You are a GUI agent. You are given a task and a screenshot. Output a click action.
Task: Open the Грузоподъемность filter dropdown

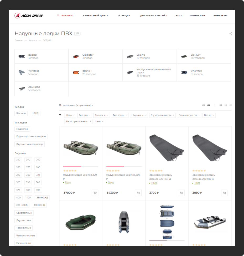(x=162, y=115)
